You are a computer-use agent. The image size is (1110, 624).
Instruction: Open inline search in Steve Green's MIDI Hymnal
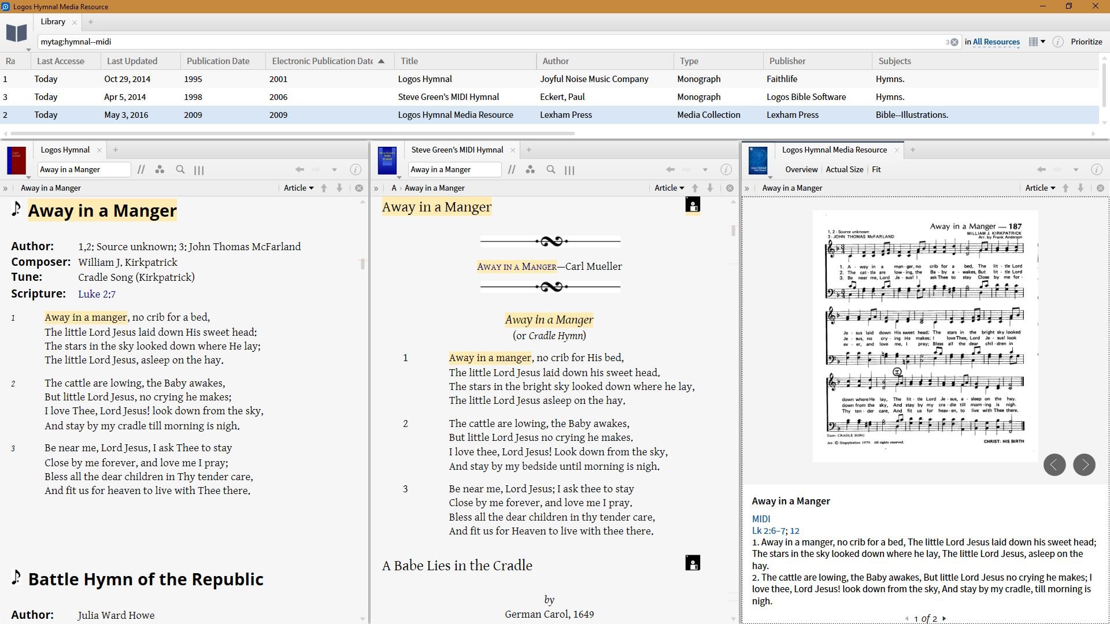(551, 170)
